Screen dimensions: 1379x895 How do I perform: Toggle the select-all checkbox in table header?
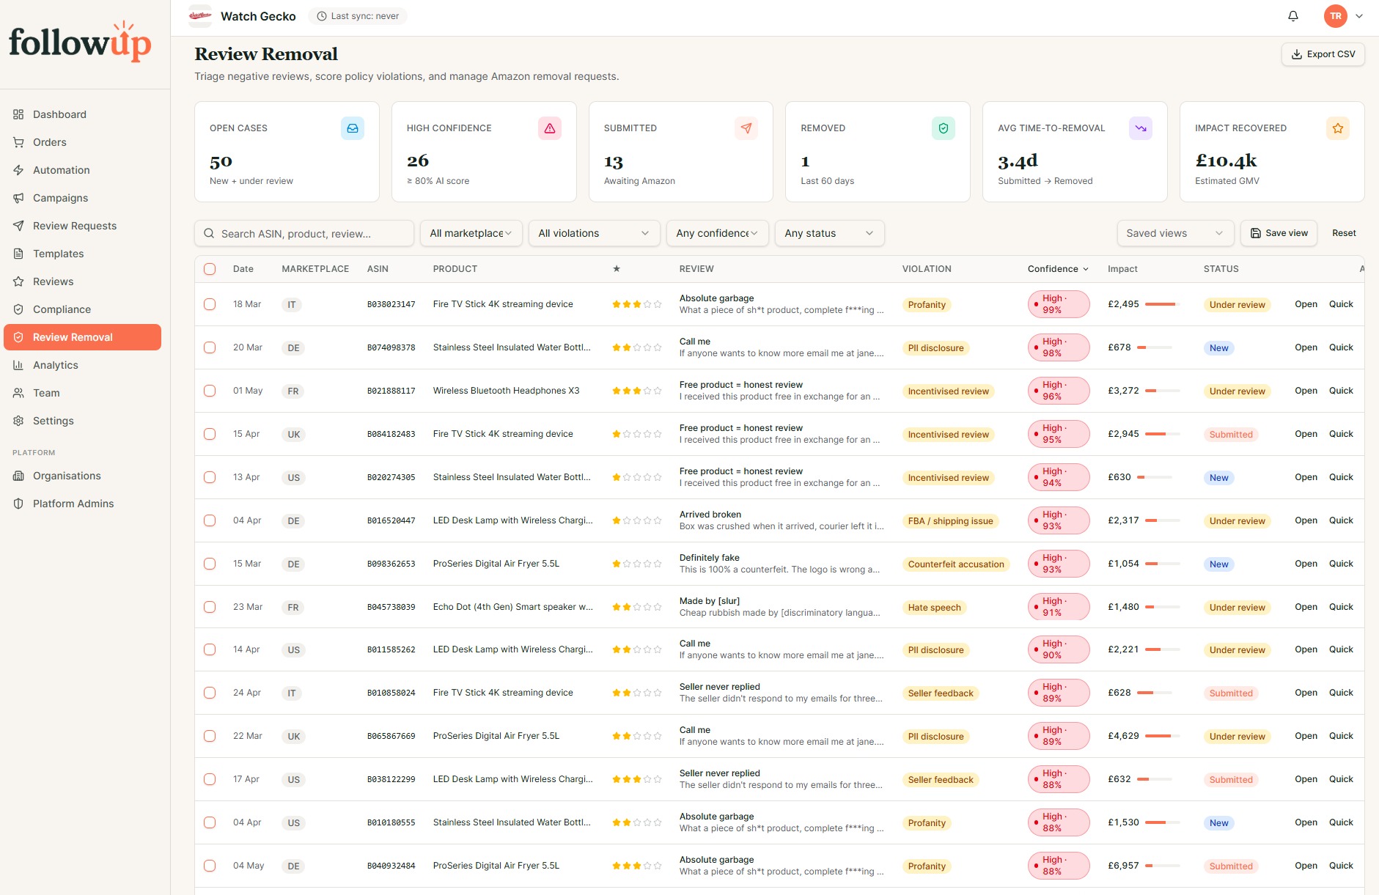(x=210, y=269)
